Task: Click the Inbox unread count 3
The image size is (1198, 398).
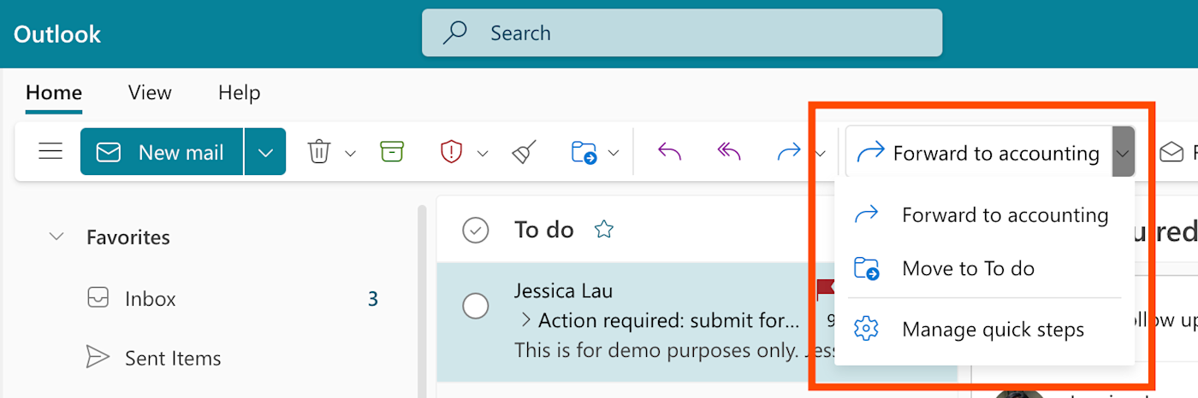Action: pos(372,299)
